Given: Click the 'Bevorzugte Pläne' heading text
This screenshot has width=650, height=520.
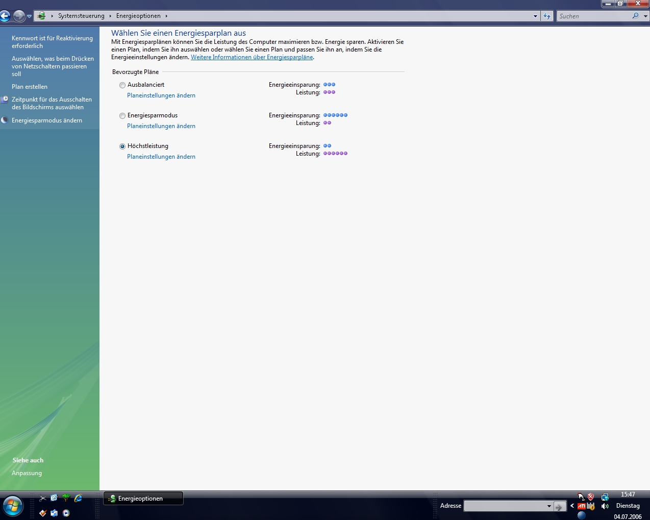Looking at the screenshot, I should coord(135,72).
